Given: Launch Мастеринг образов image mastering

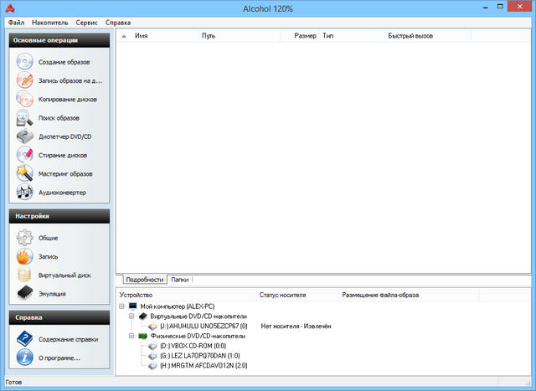Looking at the screenshot, I should click(65, 173).
